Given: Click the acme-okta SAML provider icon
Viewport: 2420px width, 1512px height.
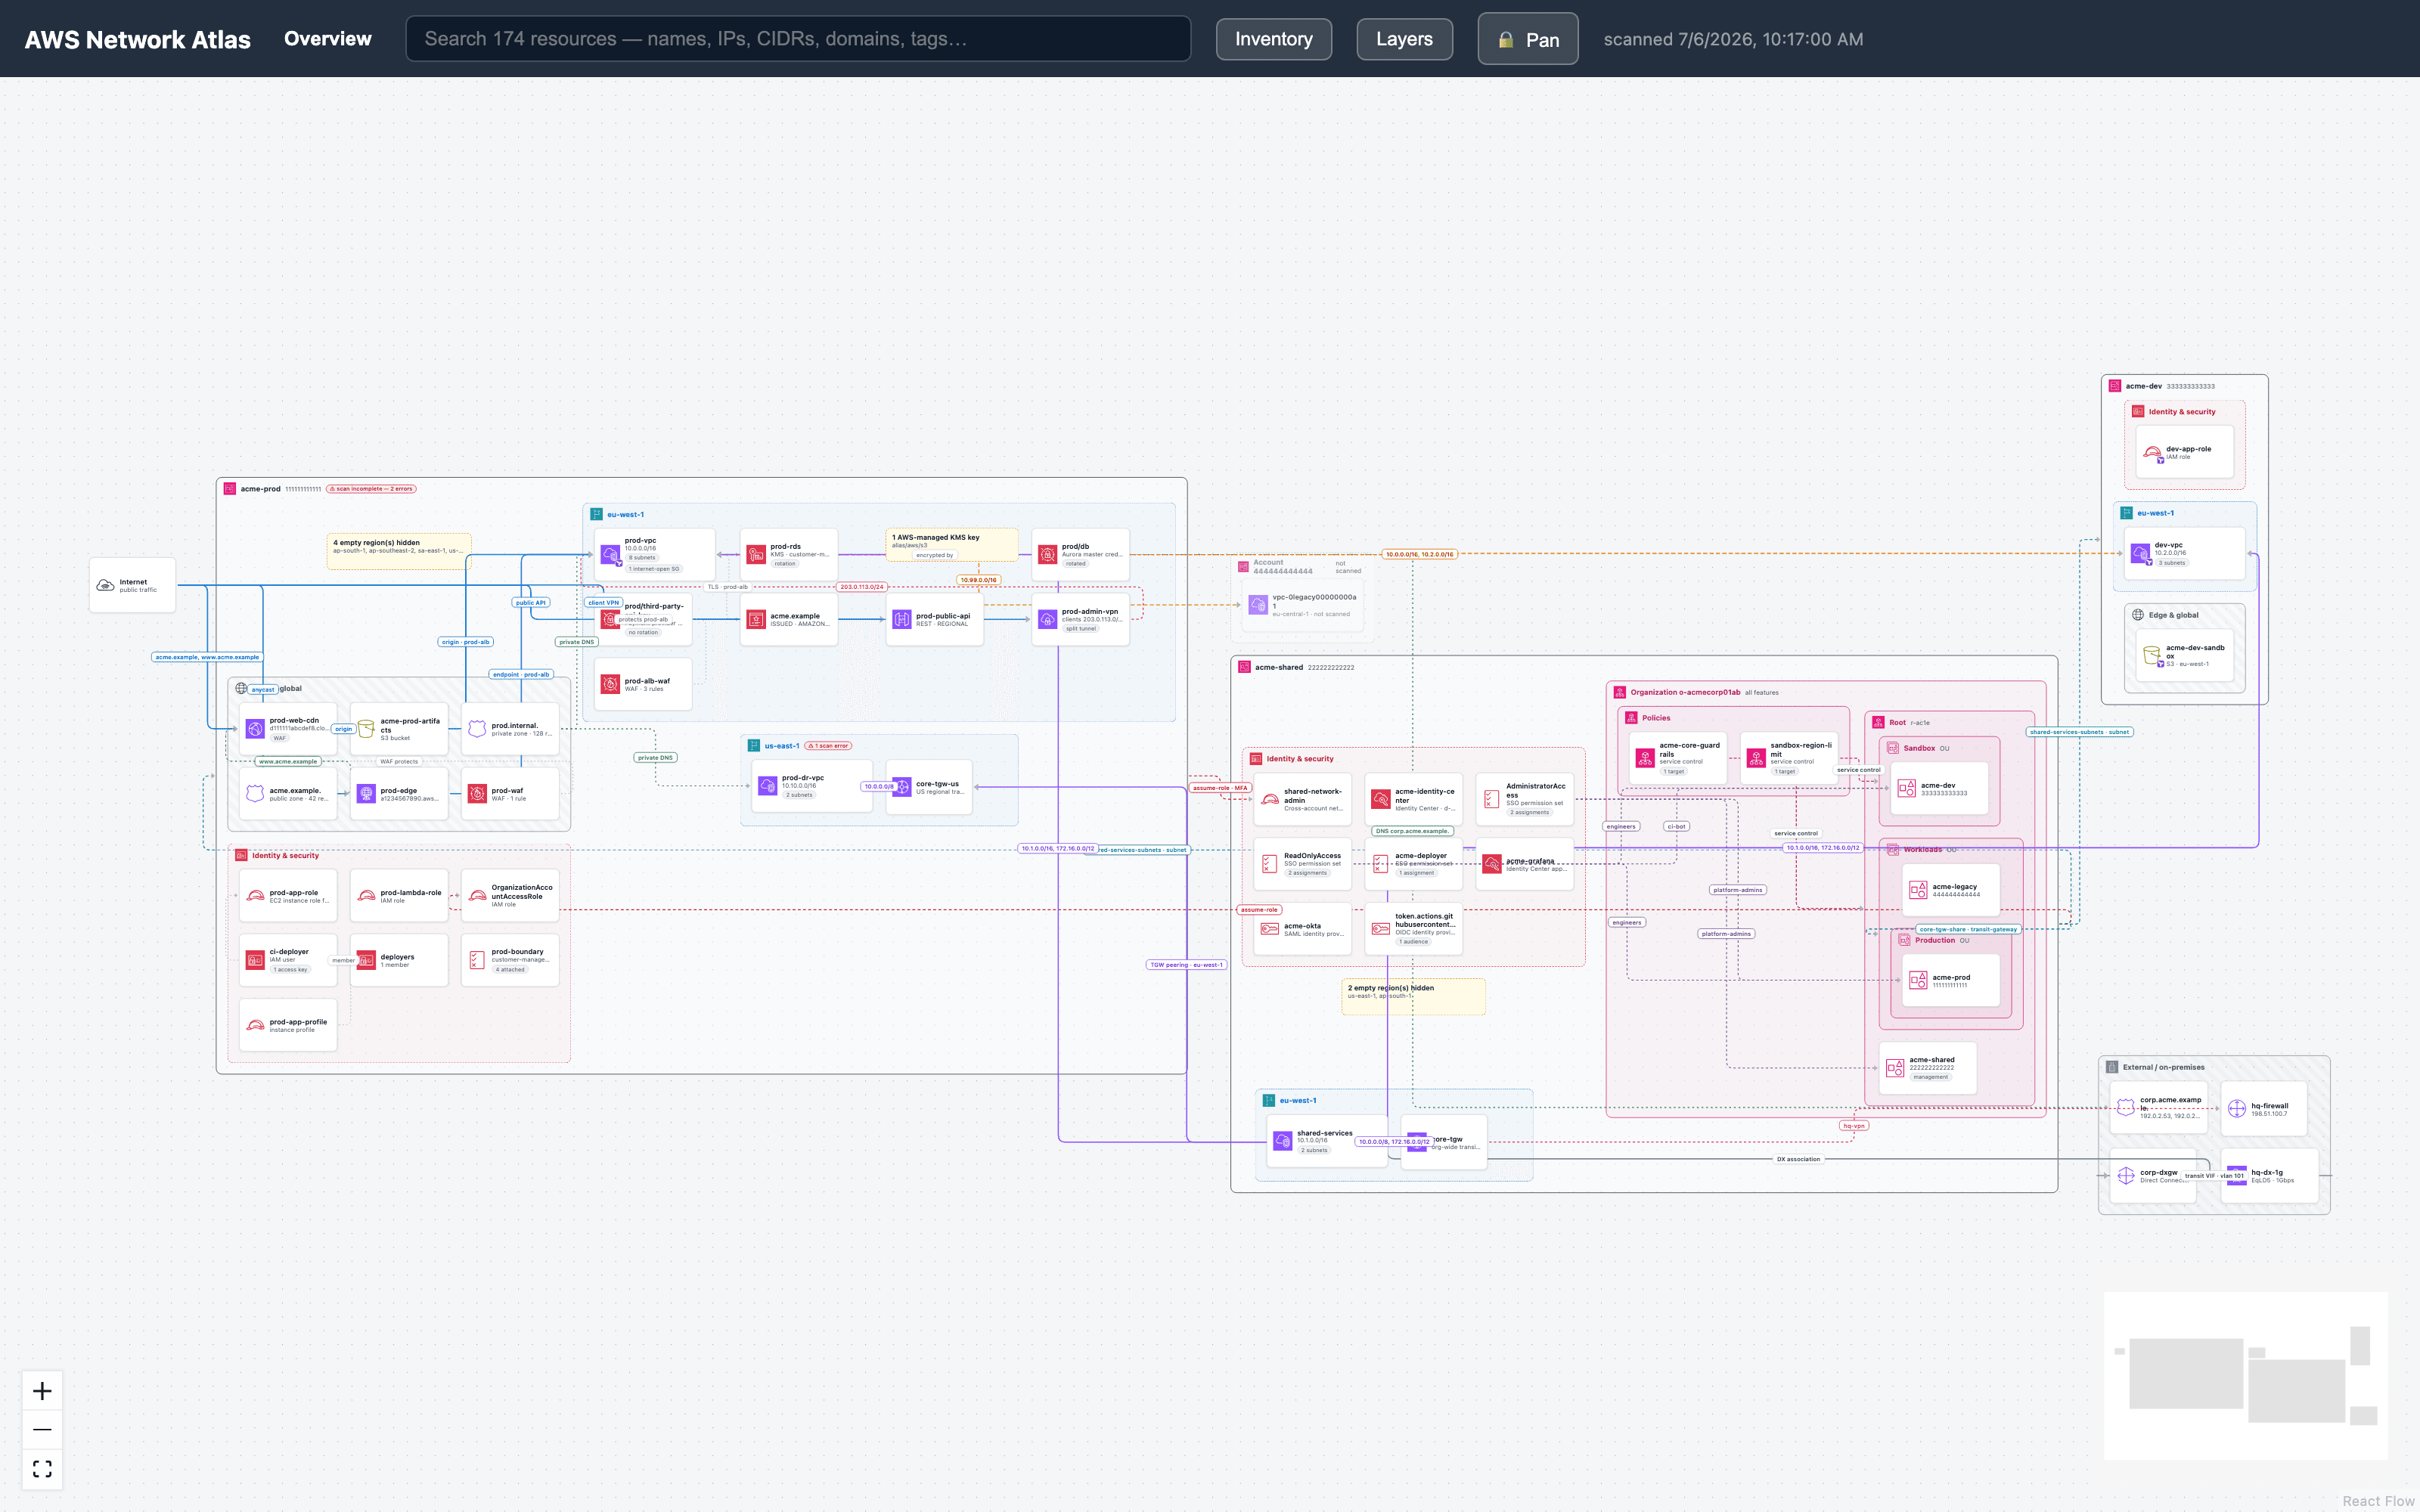Looking at the screenshot, I should tap(1269, 928).
